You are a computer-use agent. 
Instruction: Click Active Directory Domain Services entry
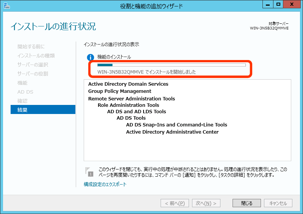coord(128,84)
